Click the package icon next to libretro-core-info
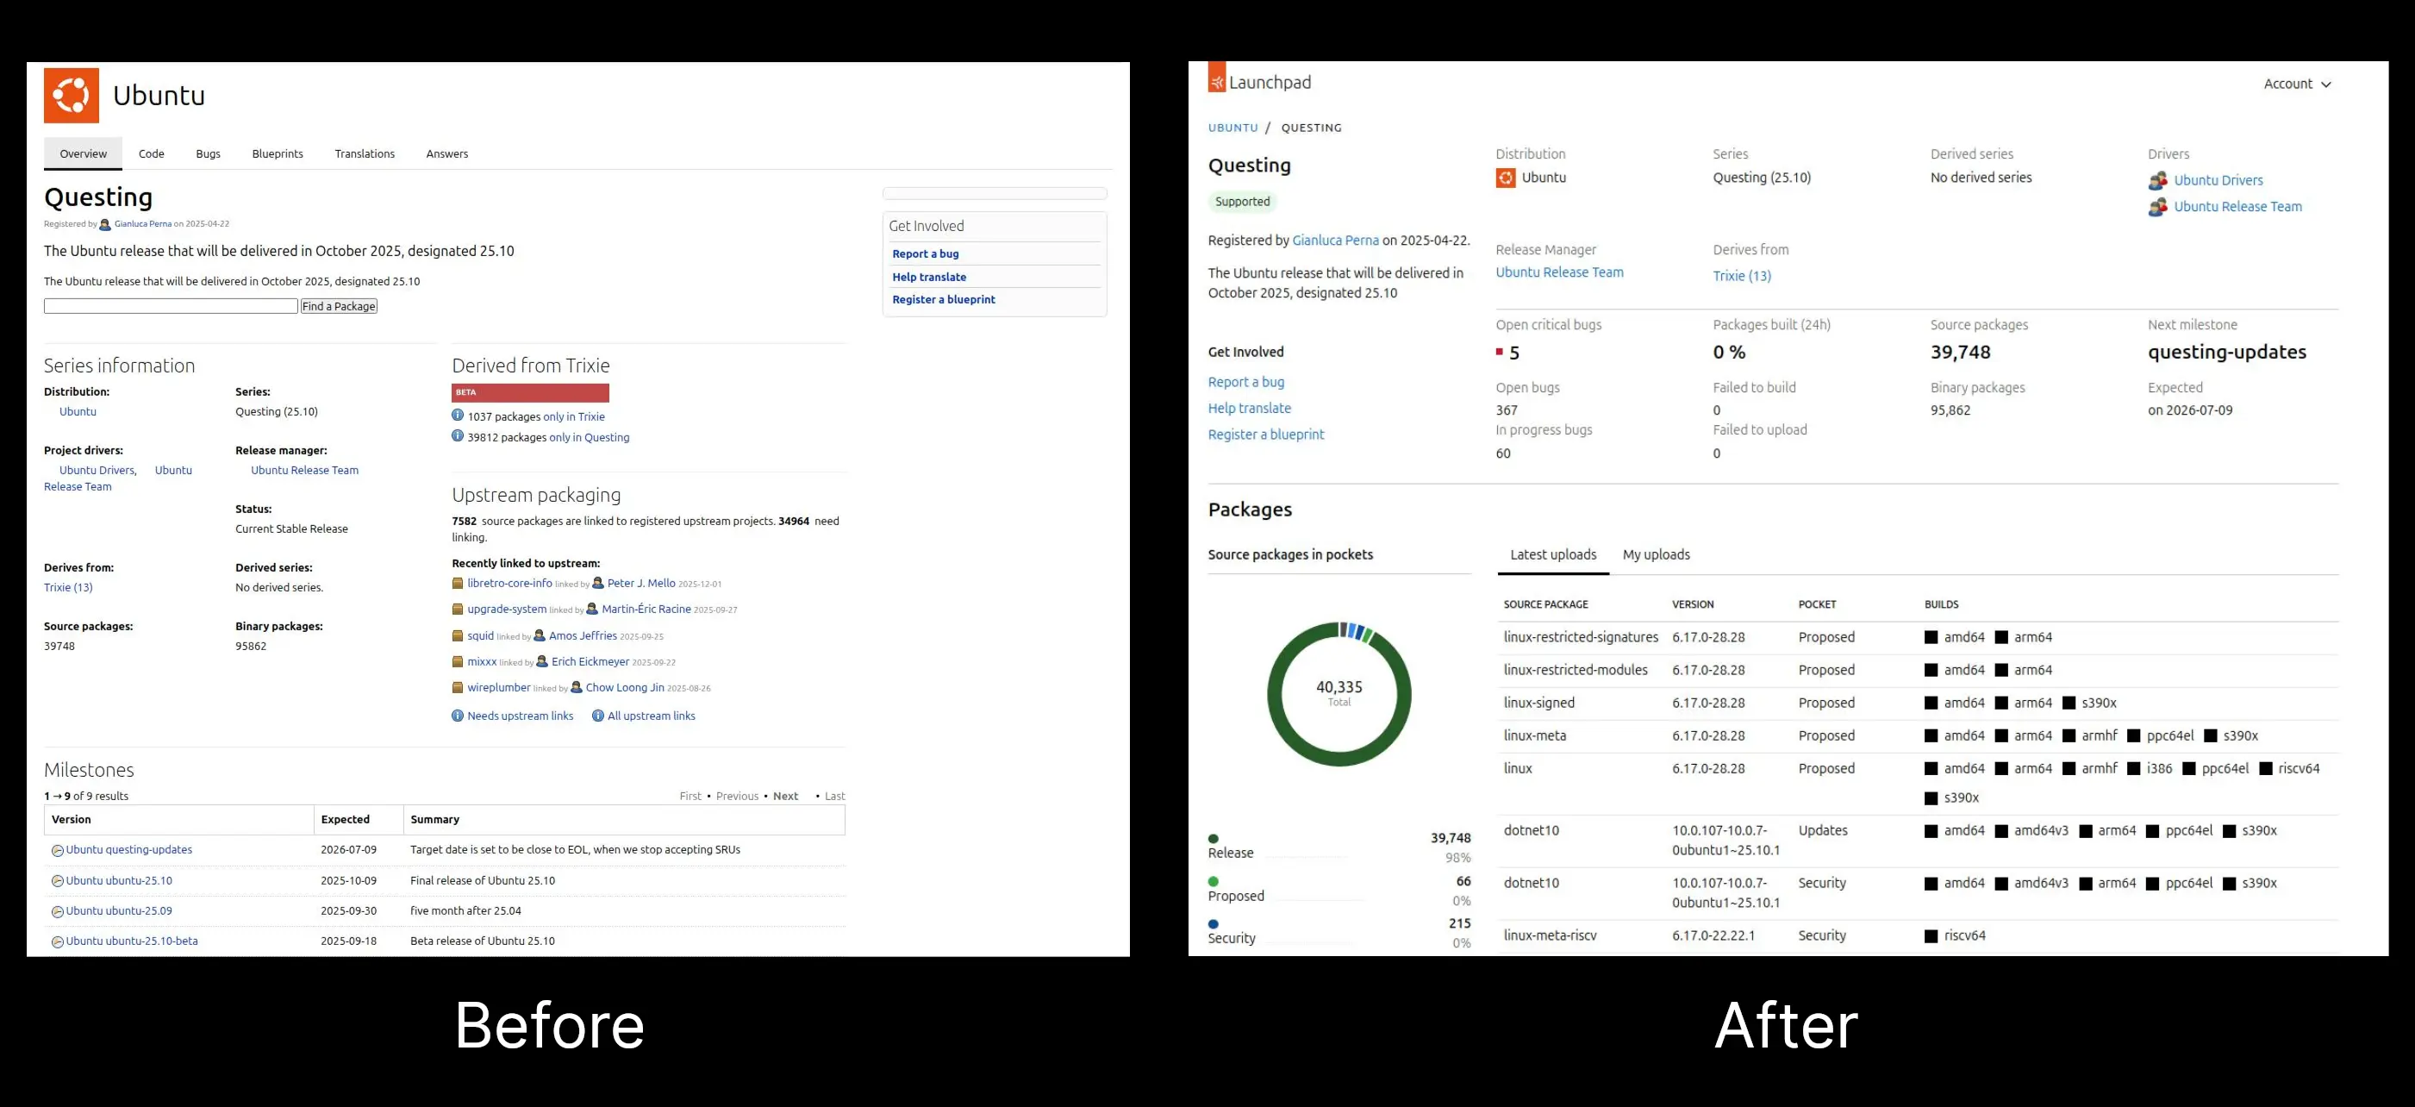Viewport: 2415px width, 1107px height. click(457, 584)
